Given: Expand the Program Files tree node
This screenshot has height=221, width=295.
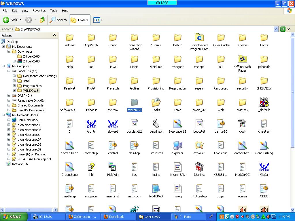Looking at the screenshot, I should click(x=14, y=86).
